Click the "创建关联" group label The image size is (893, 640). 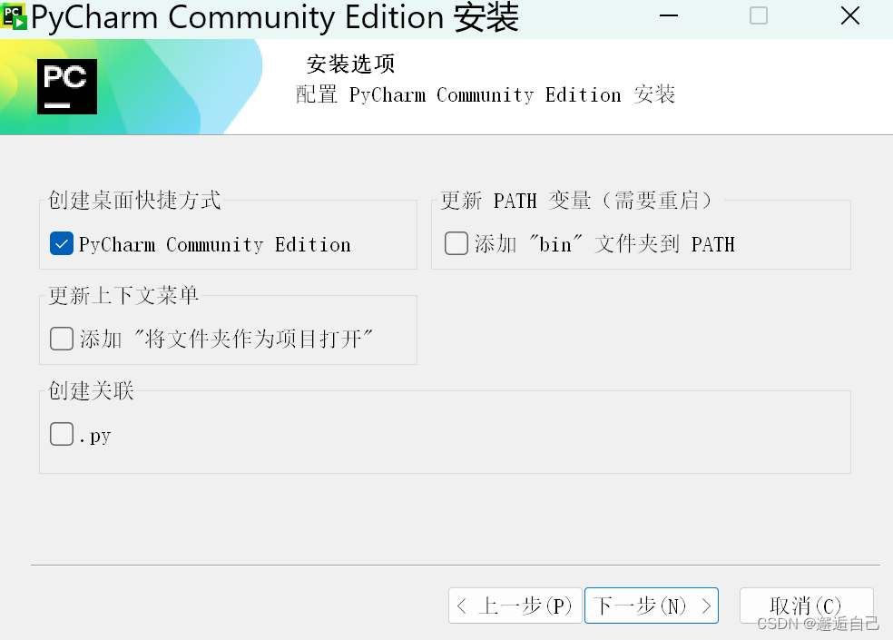point(91,390)
